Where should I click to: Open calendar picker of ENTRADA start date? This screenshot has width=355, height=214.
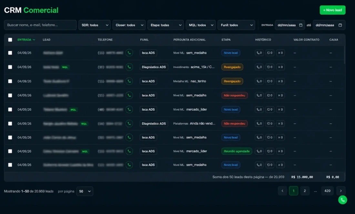tap(301, 25)
